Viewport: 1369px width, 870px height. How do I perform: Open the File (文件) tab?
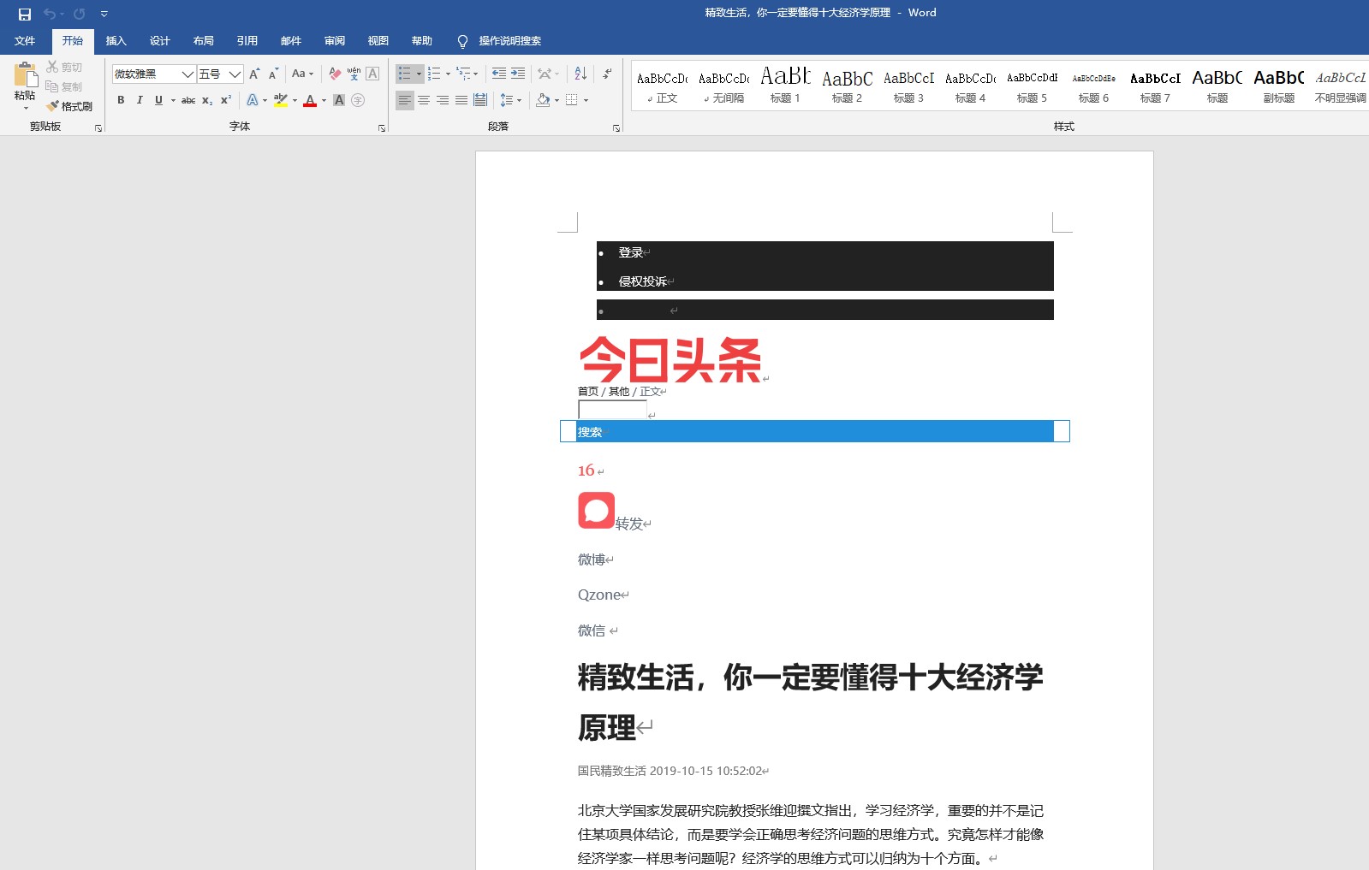coord(25,41)
